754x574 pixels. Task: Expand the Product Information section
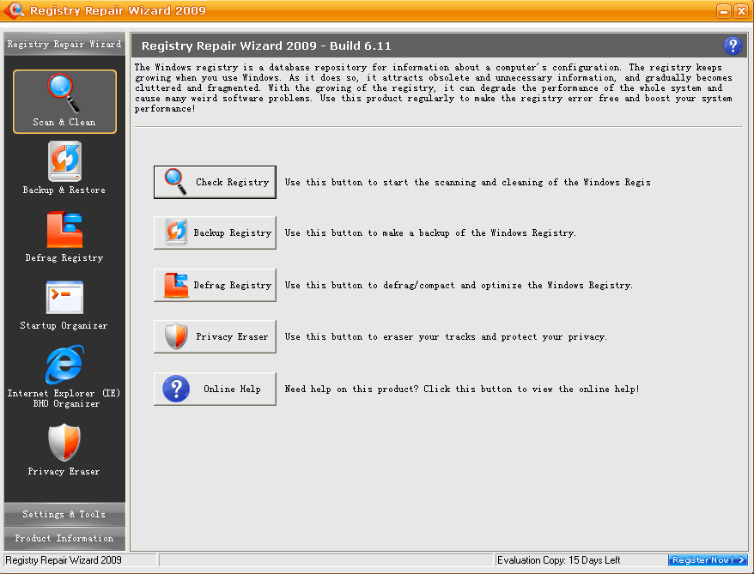click(x=64, y=537)
